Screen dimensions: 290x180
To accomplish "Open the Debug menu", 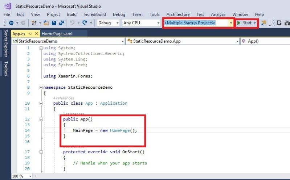I will 119,14.
